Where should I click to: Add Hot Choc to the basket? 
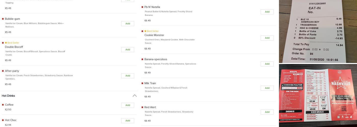(127, 121)
